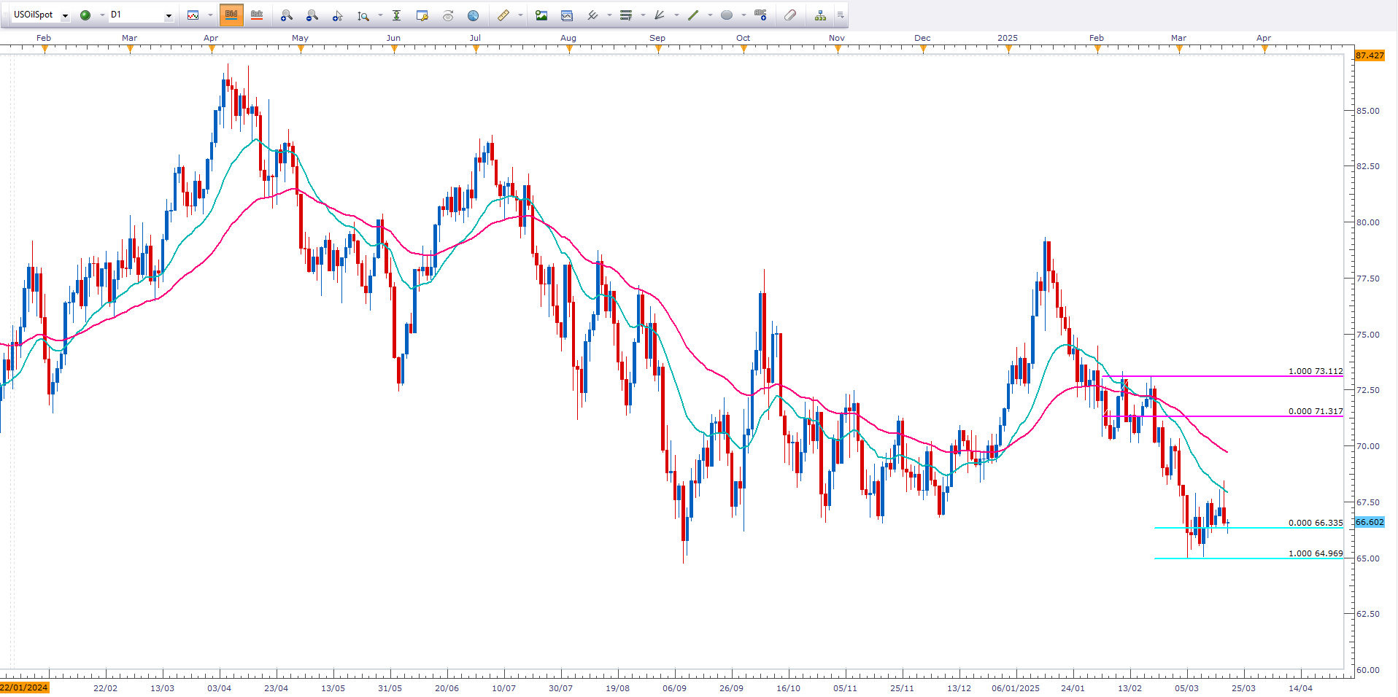Click the zoom out magnifier icon
Image resolution: width=1398 pixels, height=697 pixels.
pos(312,15)
